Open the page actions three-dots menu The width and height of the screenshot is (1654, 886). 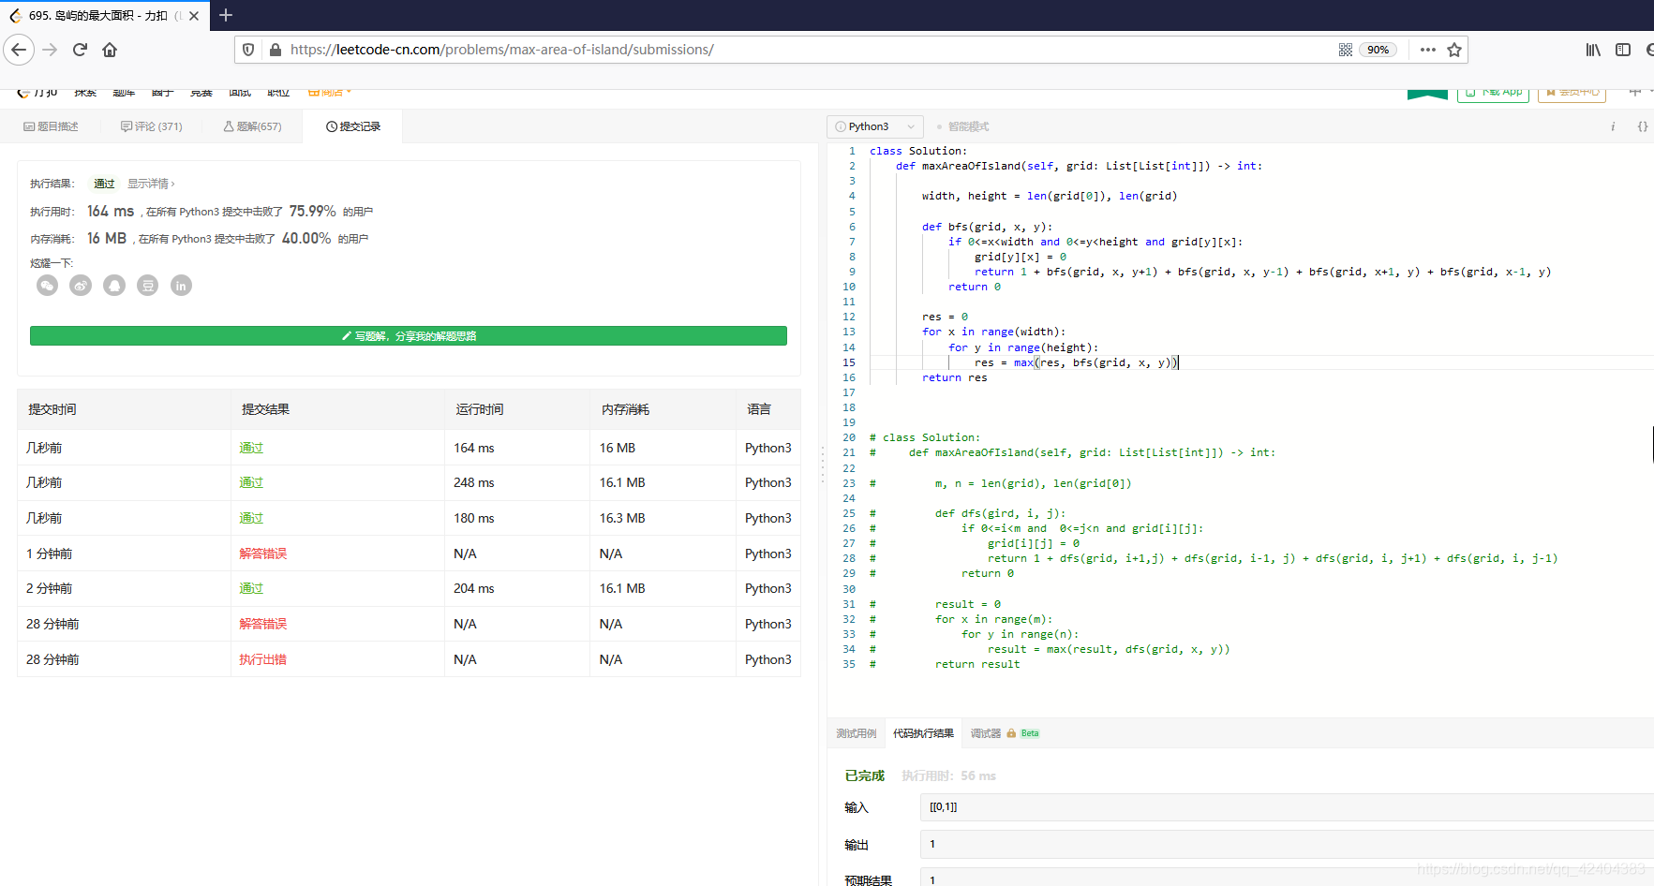click(1427, 50)
